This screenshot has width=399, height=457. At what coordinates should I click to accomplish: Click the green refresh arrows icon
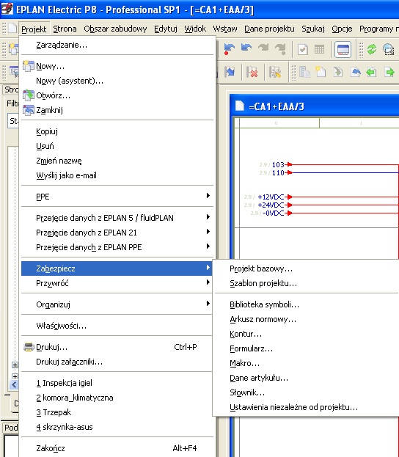372,49
